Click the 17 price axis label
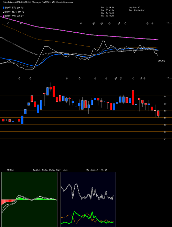The height and width of the screenshot is (227, 172). pyautogui.click(x=165, y=125)
